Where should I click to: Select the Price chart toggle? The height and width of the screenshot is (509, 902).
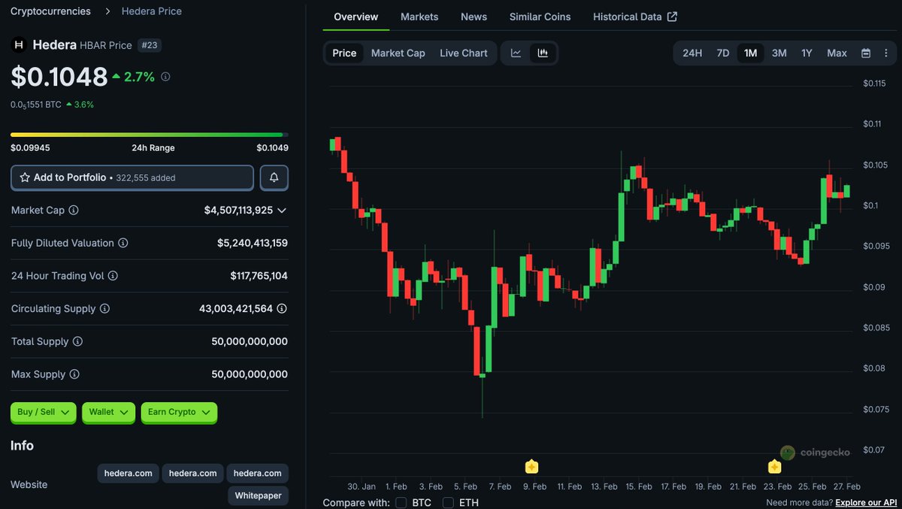[344, 53]
